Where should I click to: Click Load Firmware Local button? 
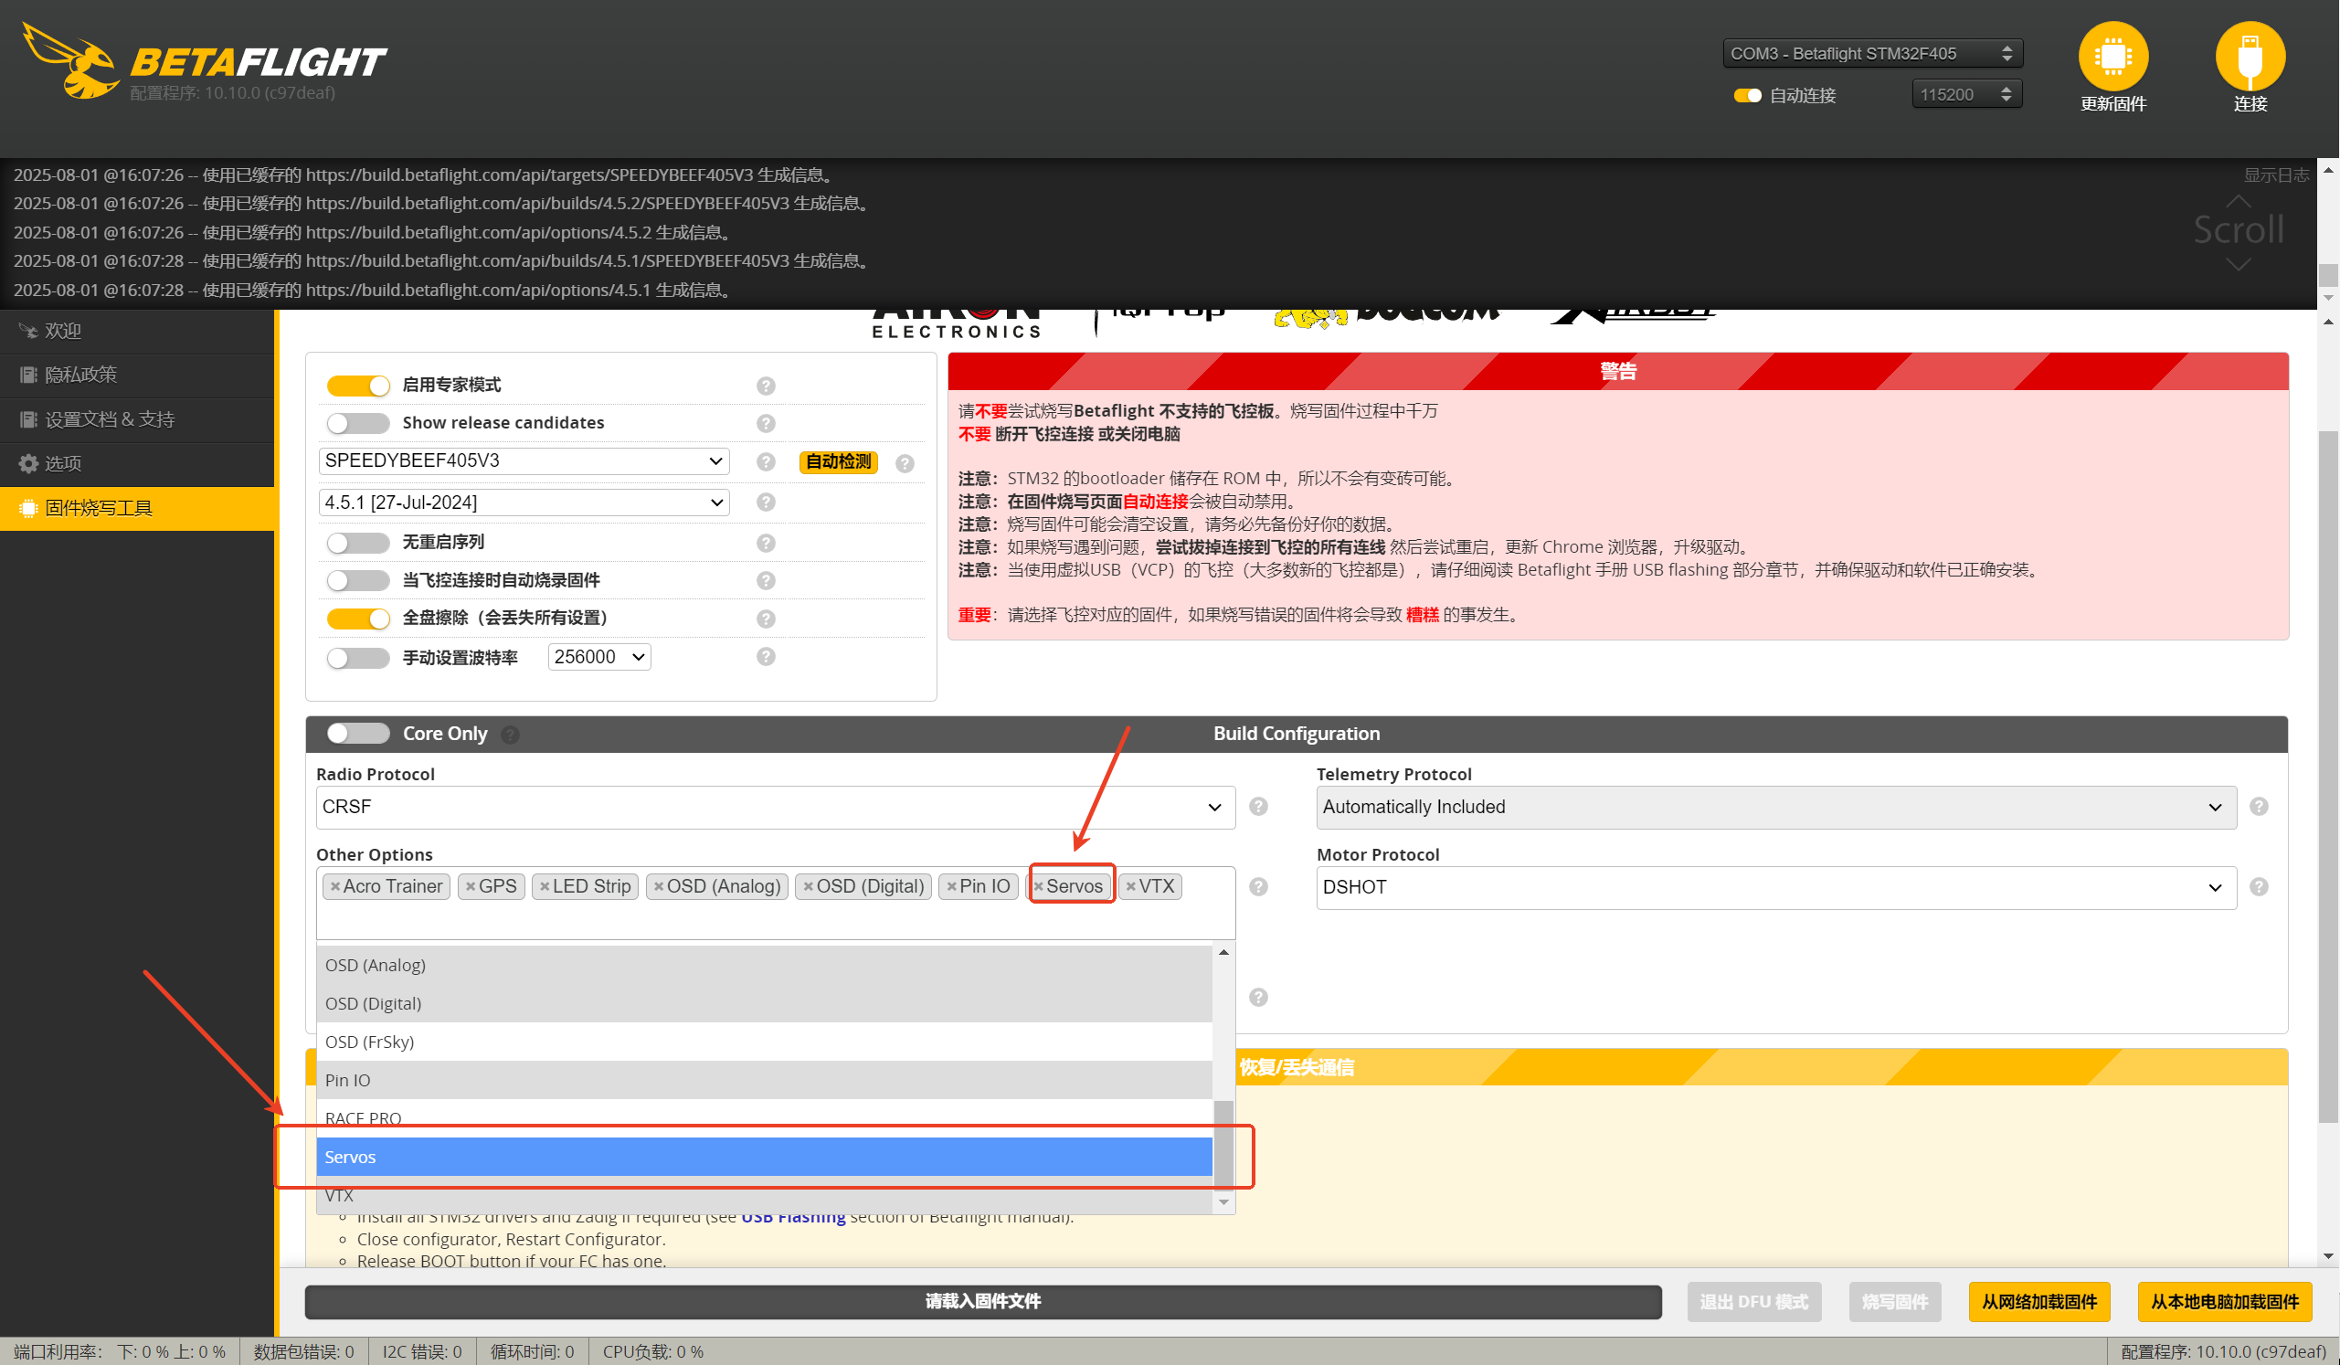pos(2225,1302)
